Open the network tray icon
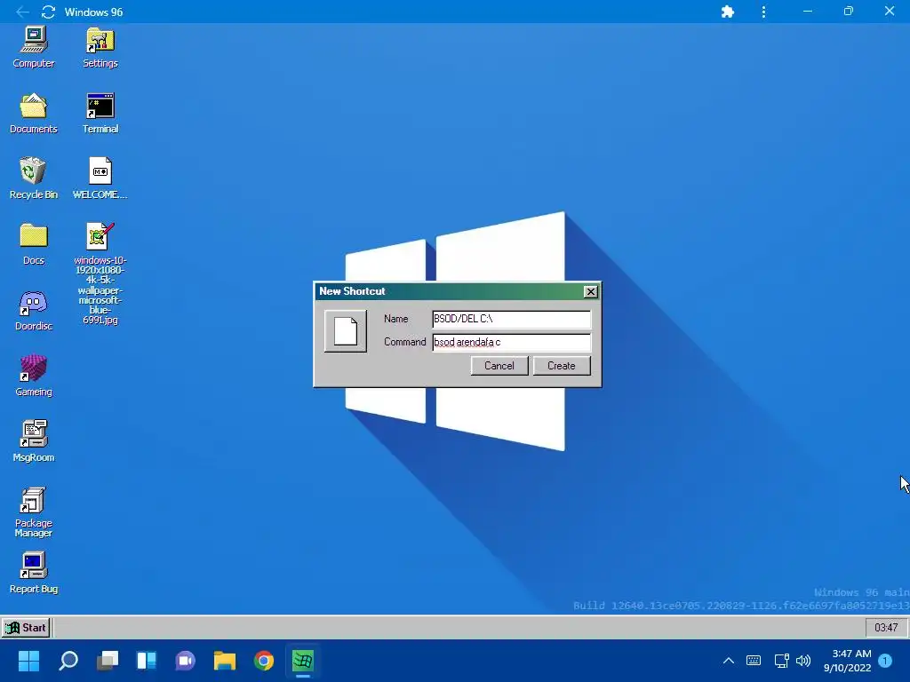The width and height of the screenshot is (910, 682). click(x=782, y=661)
